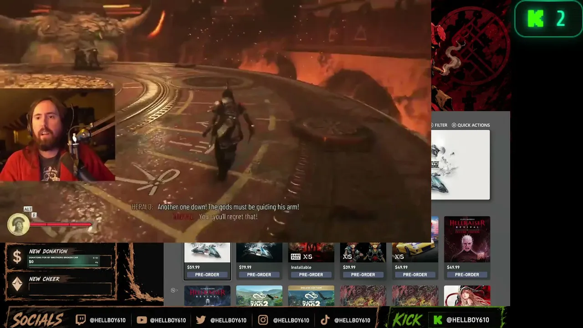Click the Kick handle @HELLBOY610
This screenshot has height=328, width=583.
click(468, 320)
